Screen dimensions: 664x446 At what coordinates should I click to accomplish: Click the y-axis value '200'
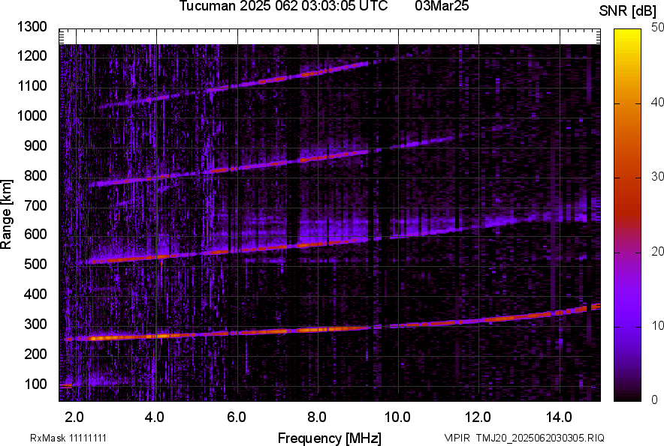coord(35,353)
